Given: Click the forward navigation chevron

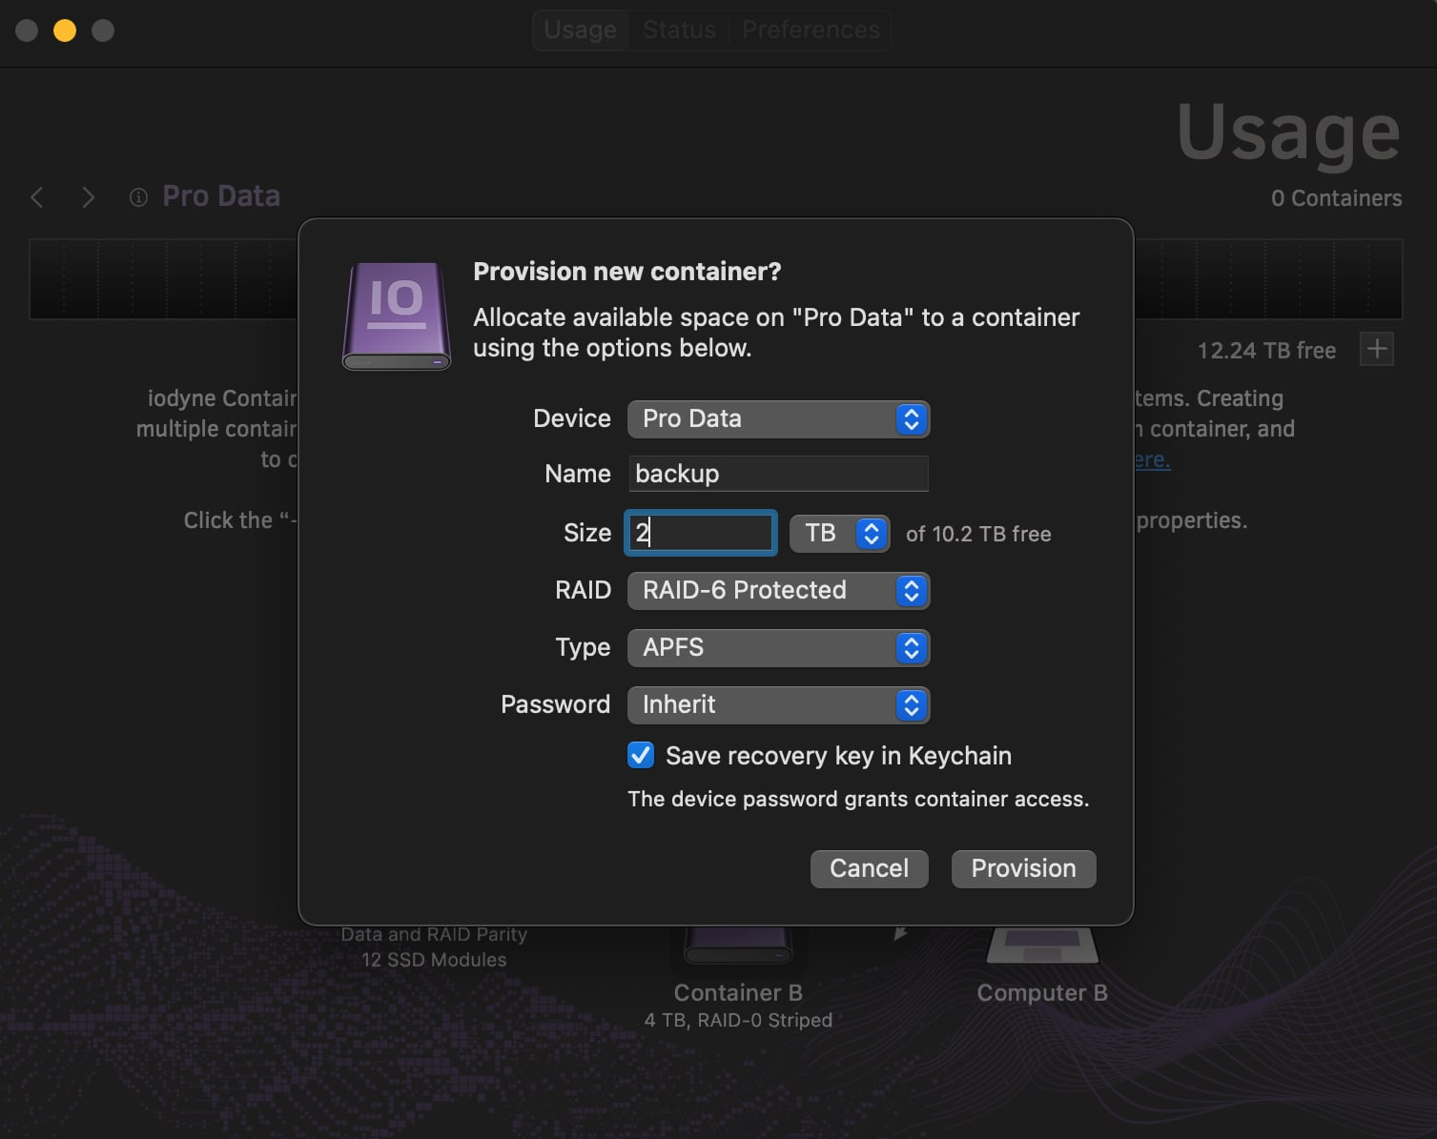Looking at the screenshot, I should pos(89,197).
